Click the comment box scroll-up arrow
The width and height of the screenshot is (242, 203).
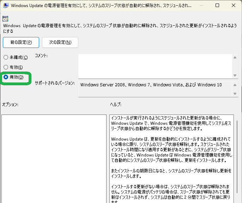235,57
